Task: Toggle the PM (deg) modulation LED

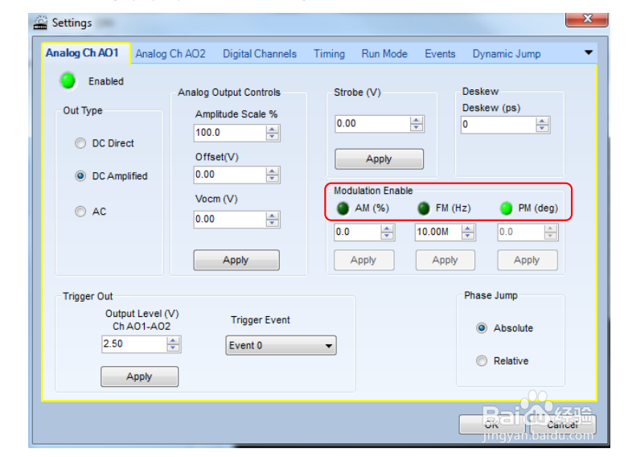Action: pyautogui.click(x=506, y=208)
